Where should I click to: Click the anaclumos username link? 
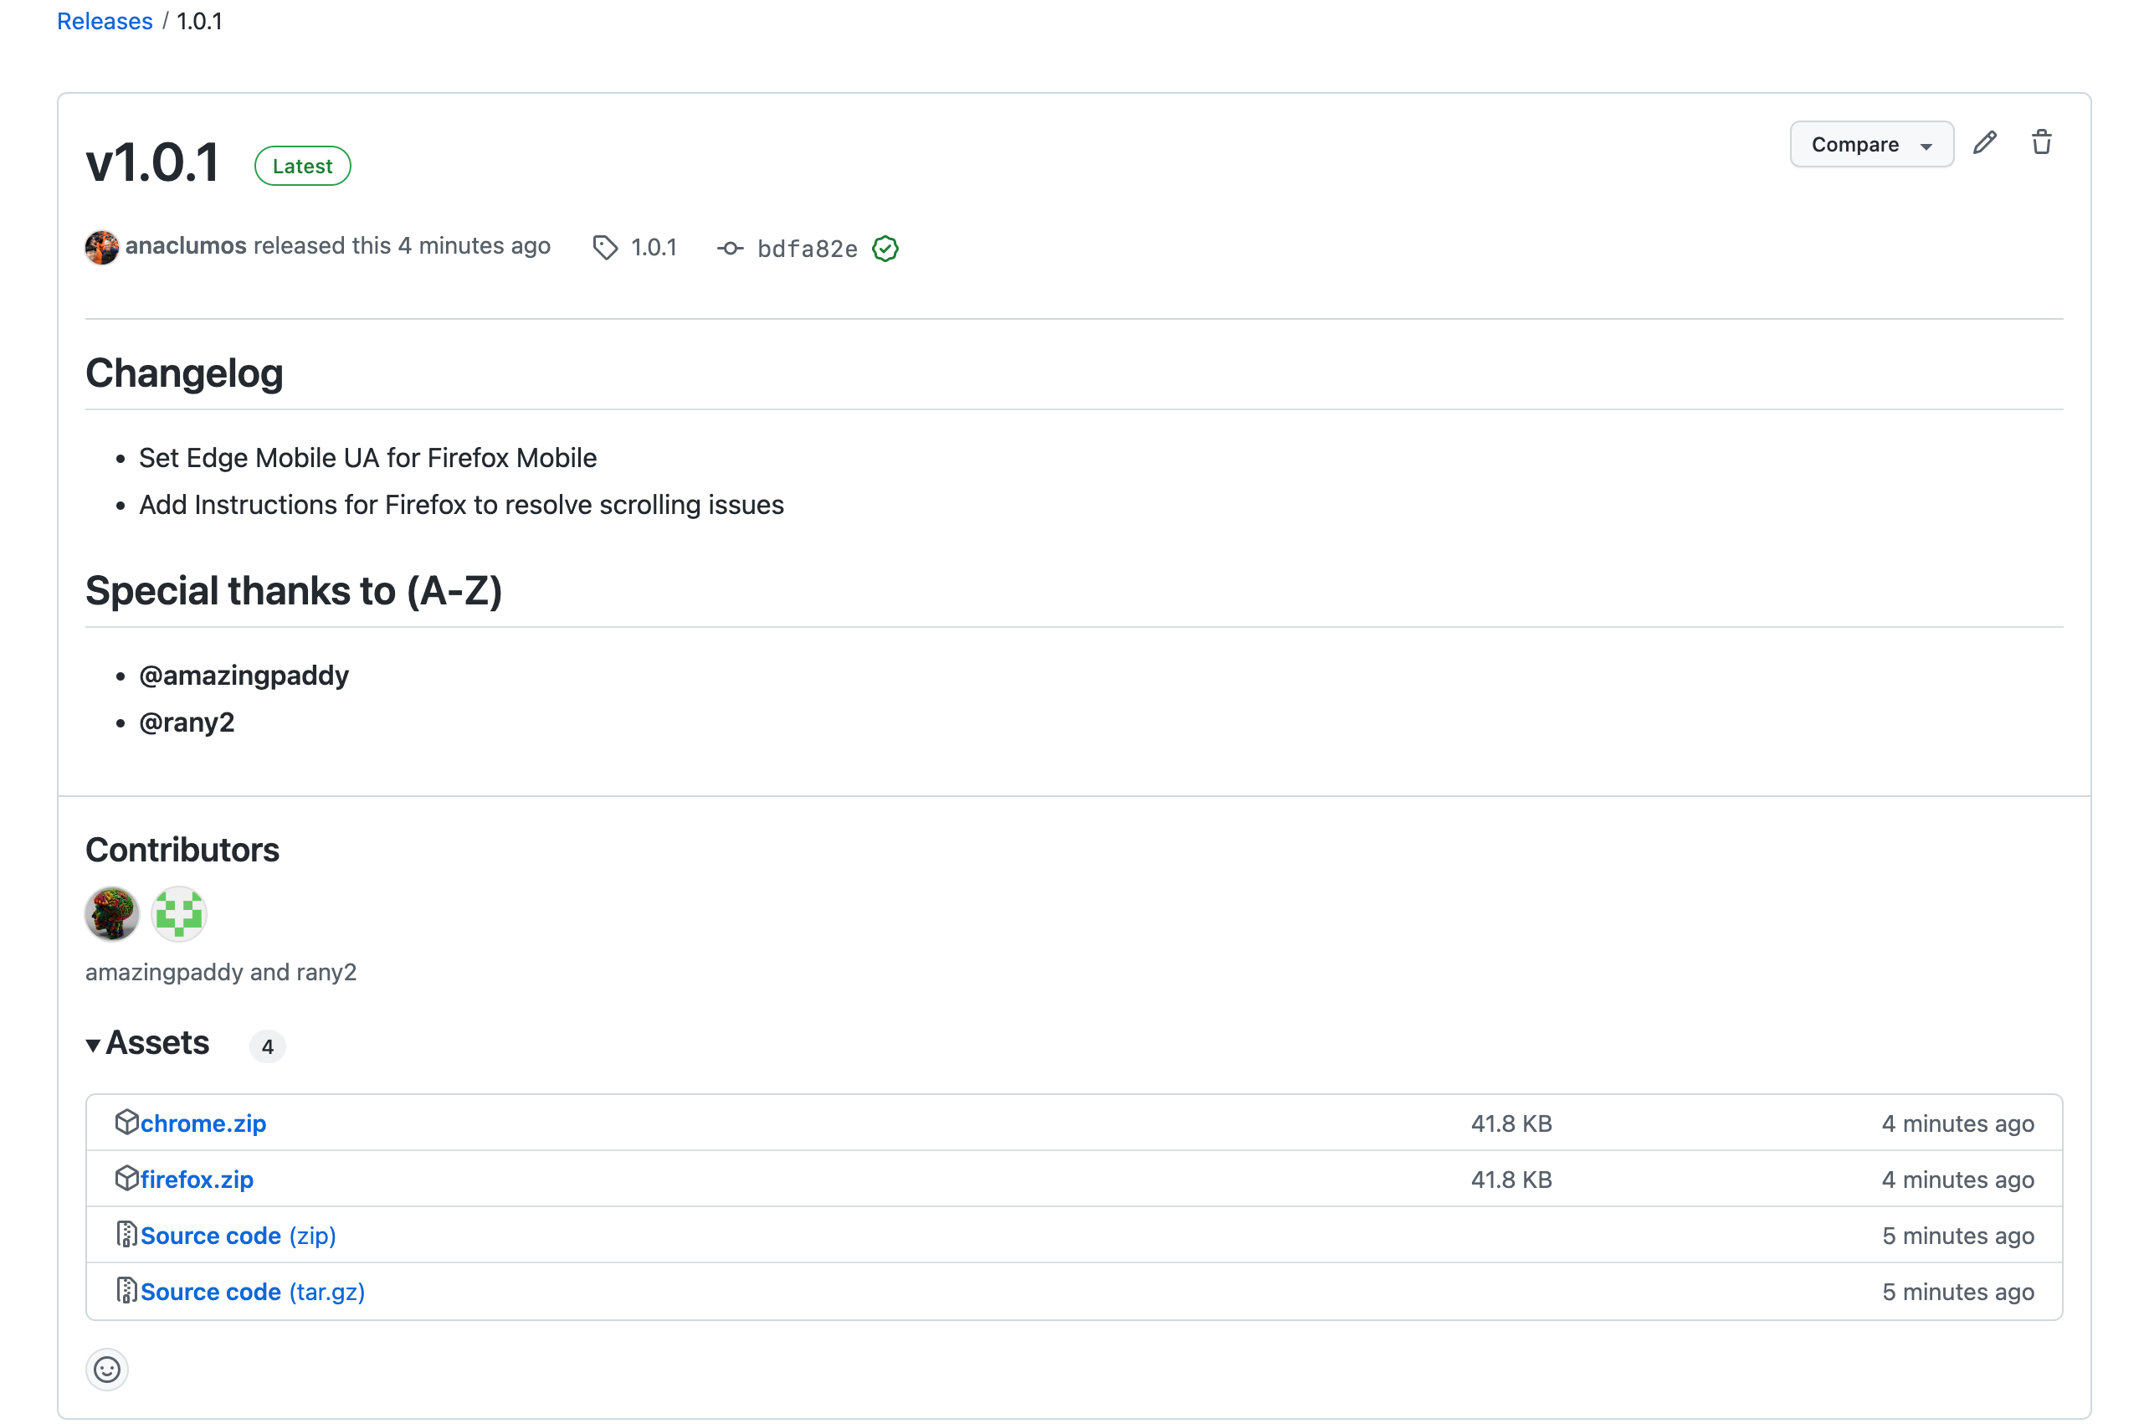tap(185, 245)
